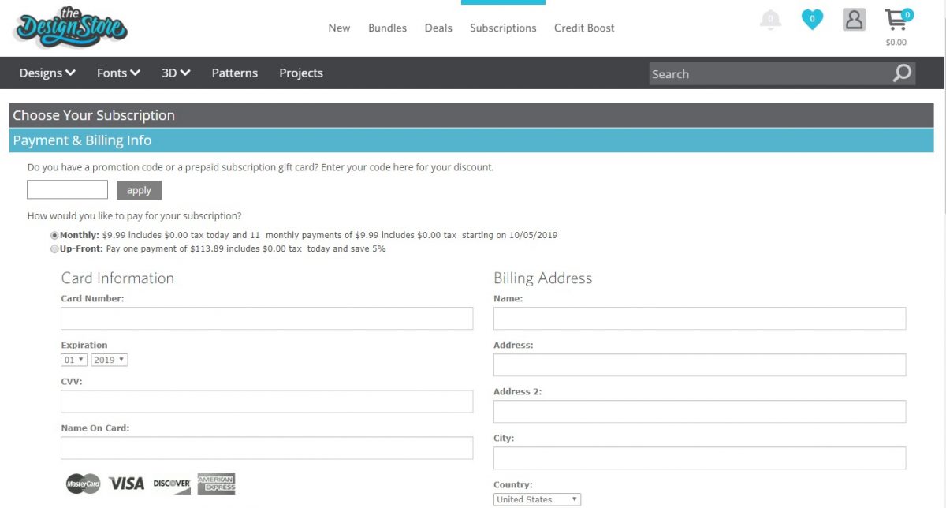
Task: Go to the New menu item
Action: [x=339, y=28]
